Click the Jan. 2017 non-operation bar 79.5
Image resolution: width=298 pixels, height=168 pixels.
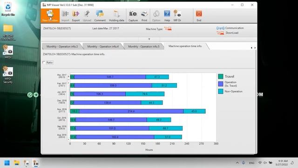pos(145,94)
